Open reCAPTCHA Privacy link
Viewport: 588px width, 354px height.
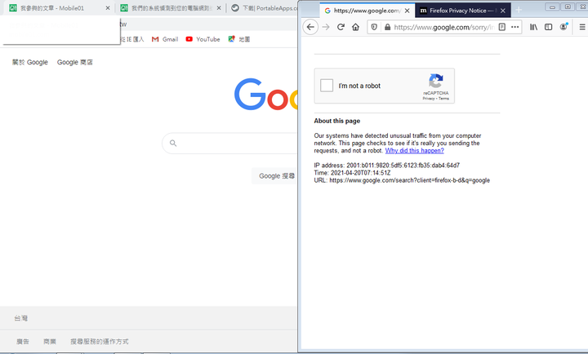[428, 99]
